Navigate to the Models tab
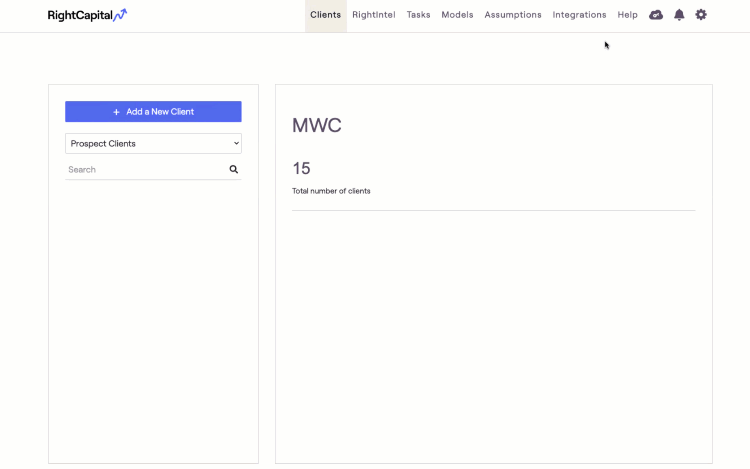 457,15
